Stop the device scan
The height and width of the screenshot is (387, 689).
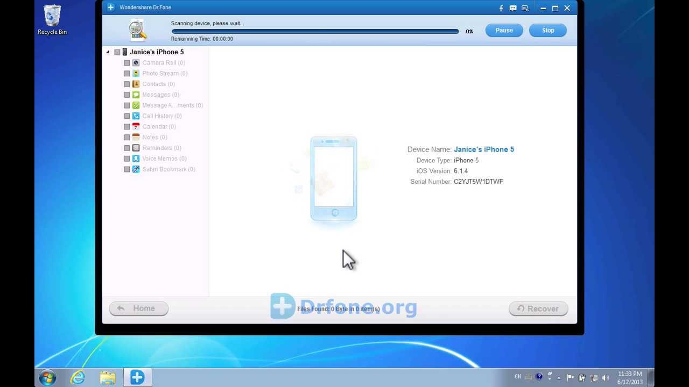548,31
